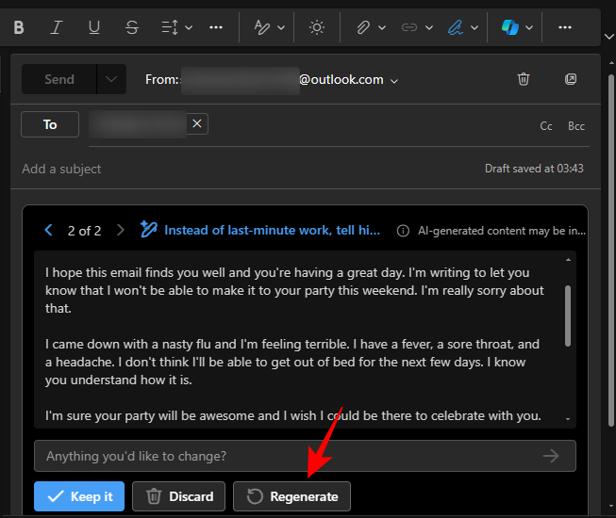Click the line spacing icon
Image resolution: width=616 pixels, height=518 pixels.
coord(170,27)
